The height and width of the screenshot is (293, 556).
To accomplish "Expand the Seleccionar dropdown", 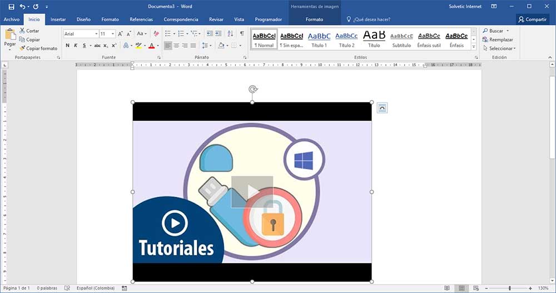I will [502, 48].
